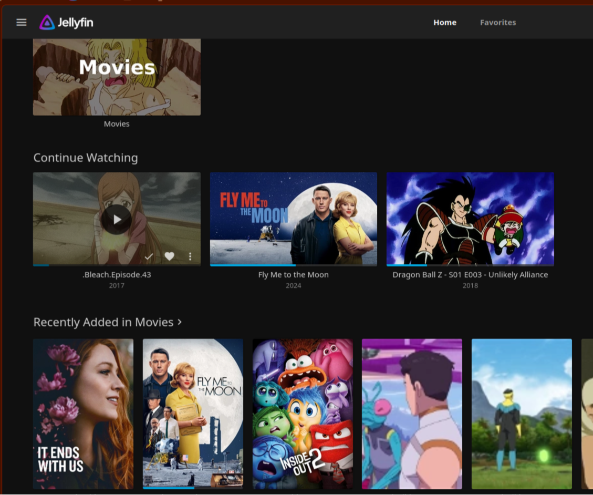Open the Fly Me to the Moon continue-watching thumbnail

(294, 219)
